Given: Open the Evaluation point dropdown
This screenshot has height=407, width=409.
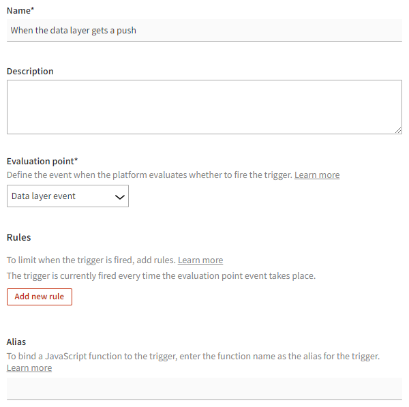Looking at the screenshot, I should coord(67,196).
